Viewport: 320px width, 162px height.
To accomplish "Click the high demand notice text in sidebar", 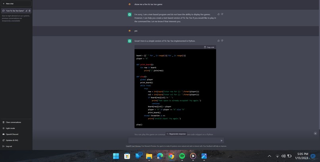I will (x=15, y=18).
